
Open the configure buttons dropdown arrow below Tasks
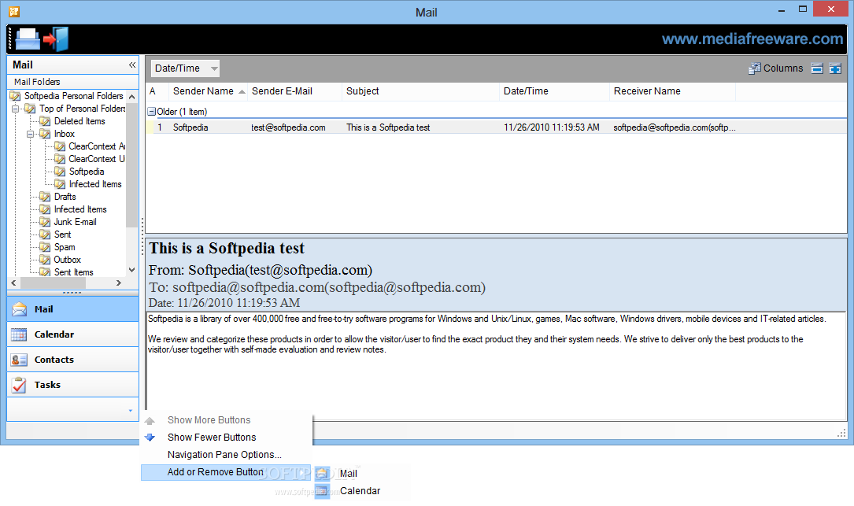pyautogui.click(x=130, y=411)
